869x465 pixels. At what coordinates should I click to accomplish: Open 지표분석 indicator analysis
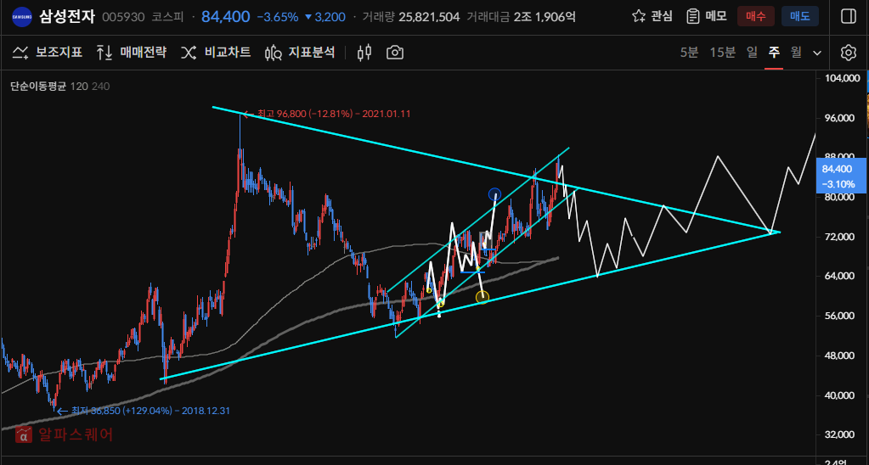click(300, 53)
